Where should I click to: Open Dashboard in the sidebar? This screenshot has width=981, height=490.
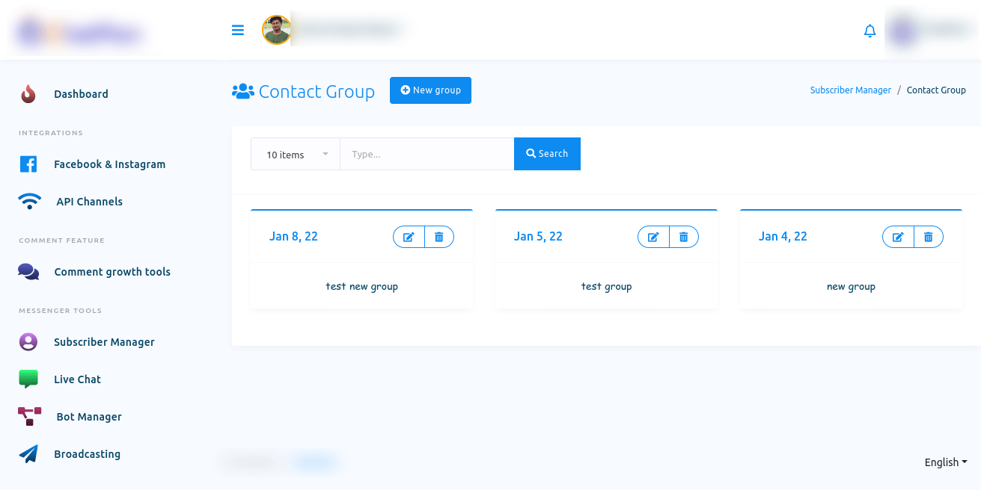tap(81, 94)
